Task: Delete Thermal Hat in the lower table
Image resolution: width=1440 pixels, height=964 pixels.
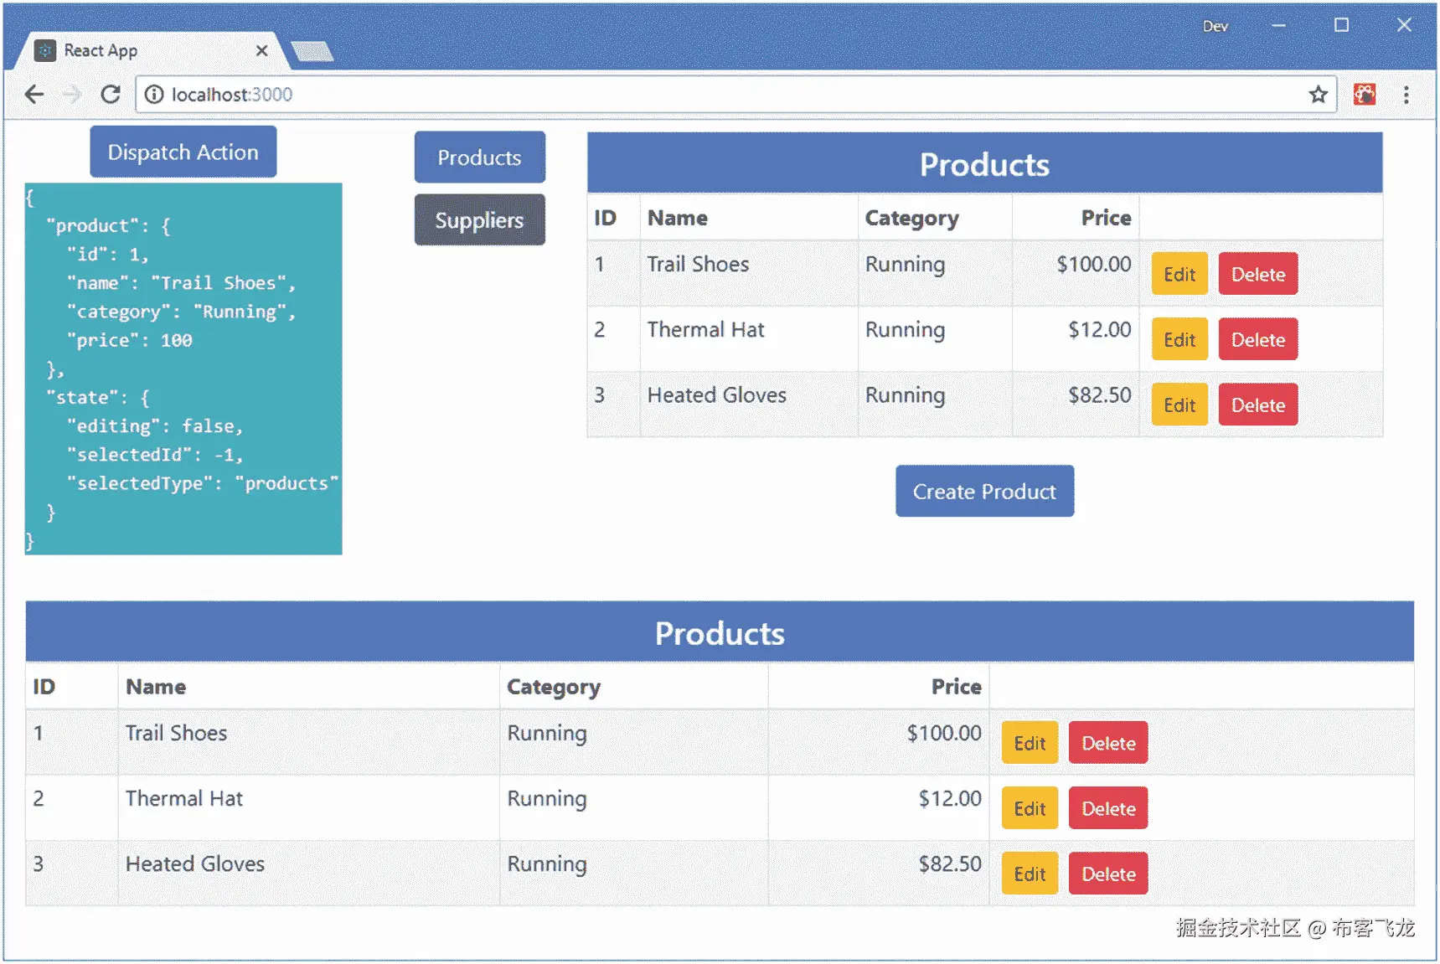Action: tap(1108, 808)
